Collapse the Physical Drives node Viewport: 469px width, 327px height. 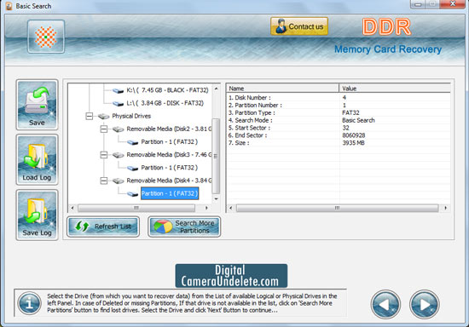[x=90, y=116]
